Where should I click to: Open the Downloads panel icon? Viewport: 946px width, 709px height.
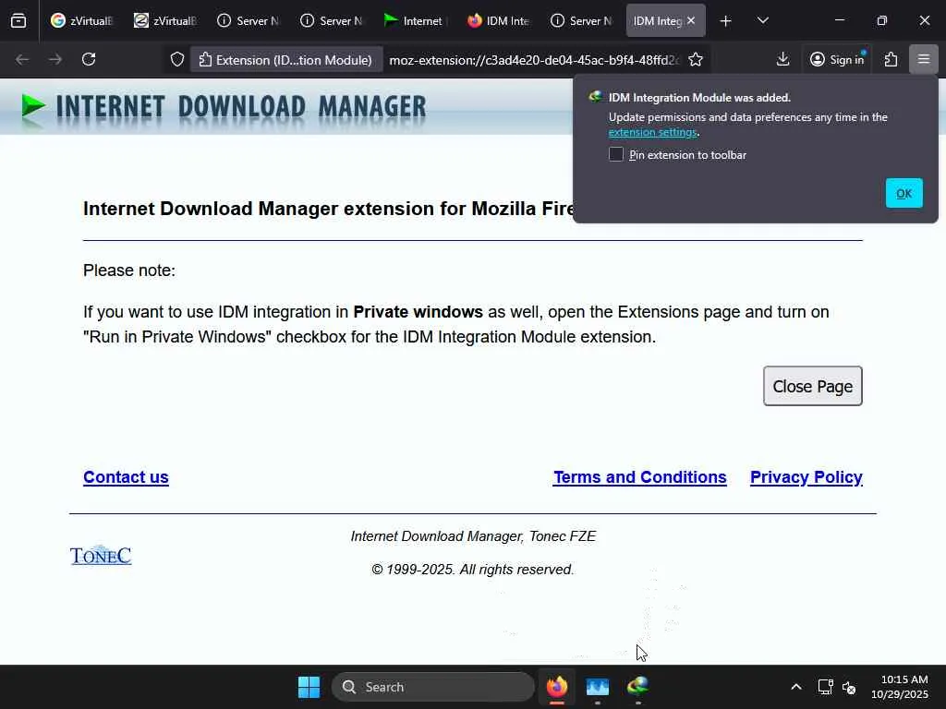(782, 59)
